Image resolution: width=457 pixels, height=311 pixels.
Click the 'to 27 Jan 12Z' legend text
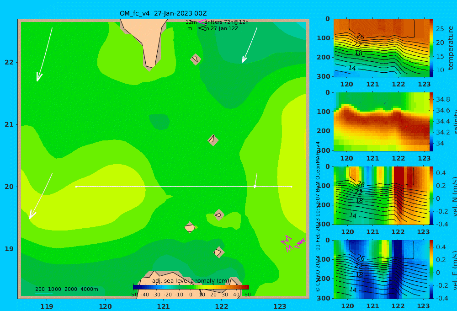tap(221, 29)
